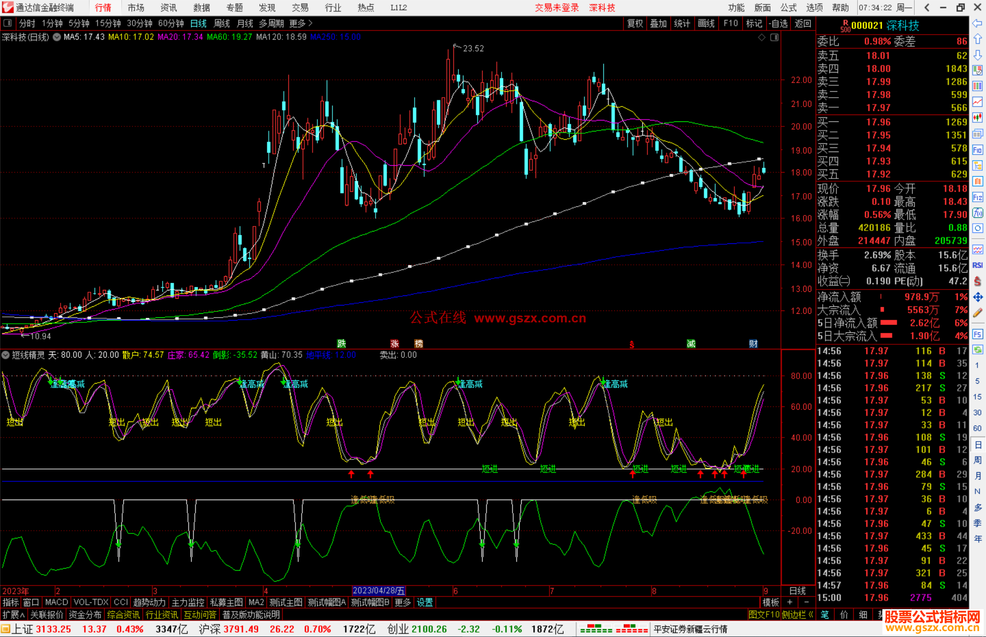This screenshot has height=637, width=986.
Task: Switch to the MACD indicator tab
Action: (x=57, y=602)
